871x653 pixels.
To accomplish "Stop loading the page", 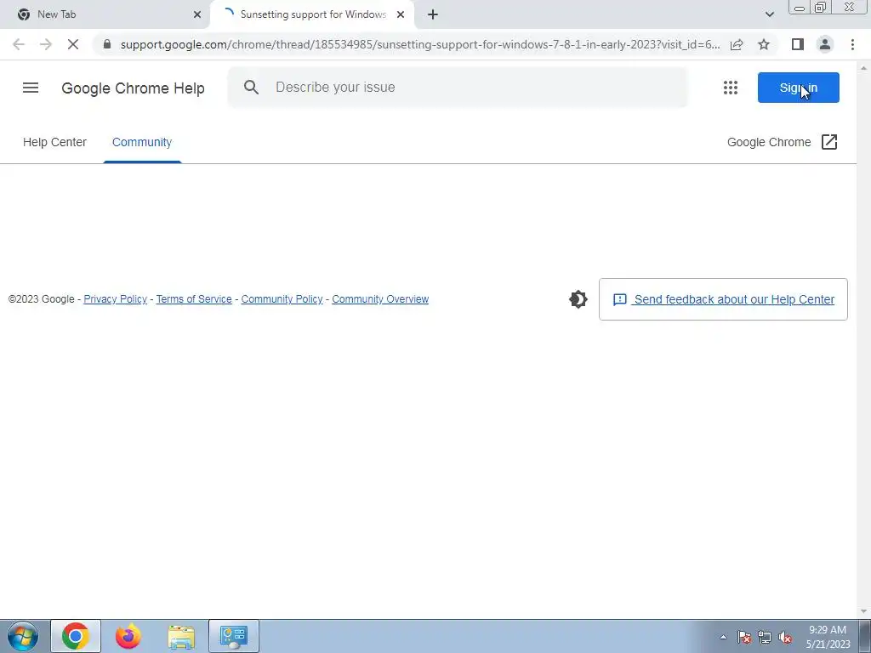I will [73, 44].
